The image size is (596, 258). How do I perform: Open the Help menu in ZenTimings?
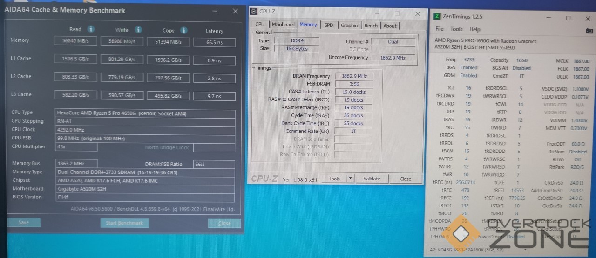point(474,29)
